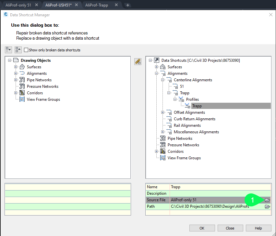This screenshot has height=236, width=276.
Task: Browse for Source File folder icon
Action: (x=267, y=200)
